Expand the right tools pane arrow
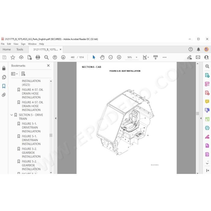Image resolution: width=211 pixels, height=211 pixels. click(x=201, y=118)
